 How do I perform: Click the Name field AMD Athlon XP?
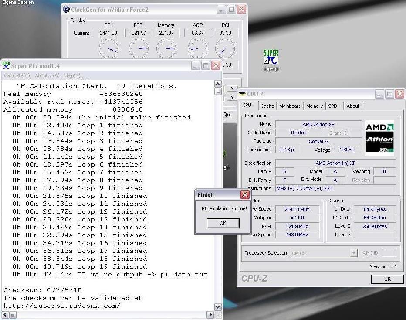(x=318, y=124)
